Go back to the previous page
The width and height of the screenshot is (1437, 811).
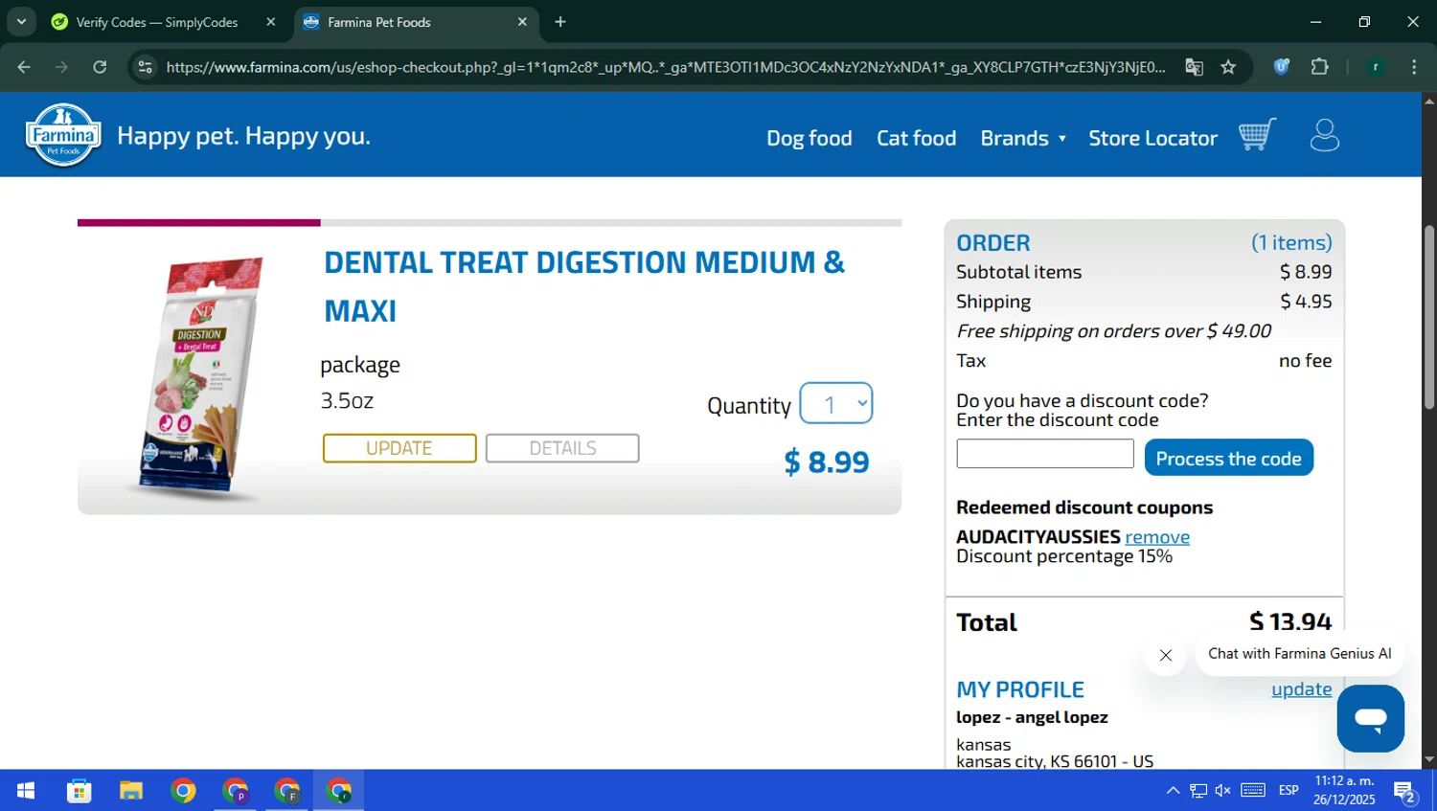click(24, 67)
